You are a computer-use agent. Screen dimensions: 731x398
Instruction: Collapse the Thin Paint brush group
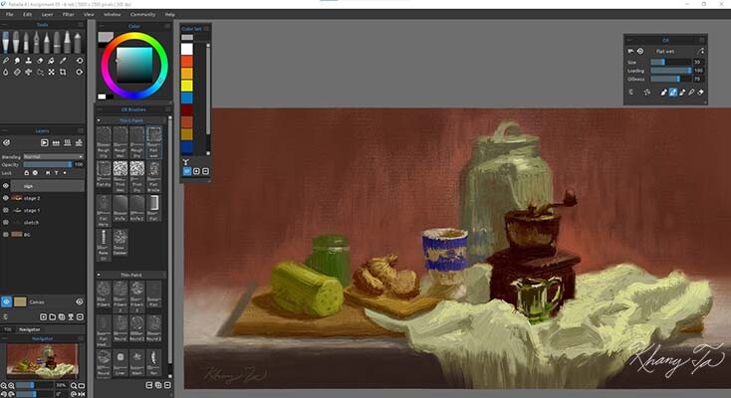tap(99, 275)
